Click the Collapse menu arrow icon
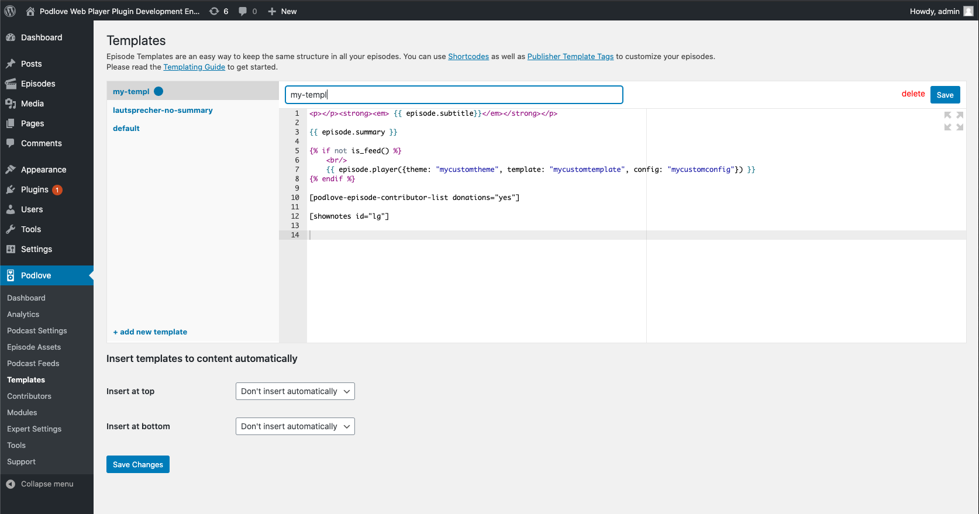Viewport: 979px width, 514px height. pyautogui.click(x=11, y=484)
